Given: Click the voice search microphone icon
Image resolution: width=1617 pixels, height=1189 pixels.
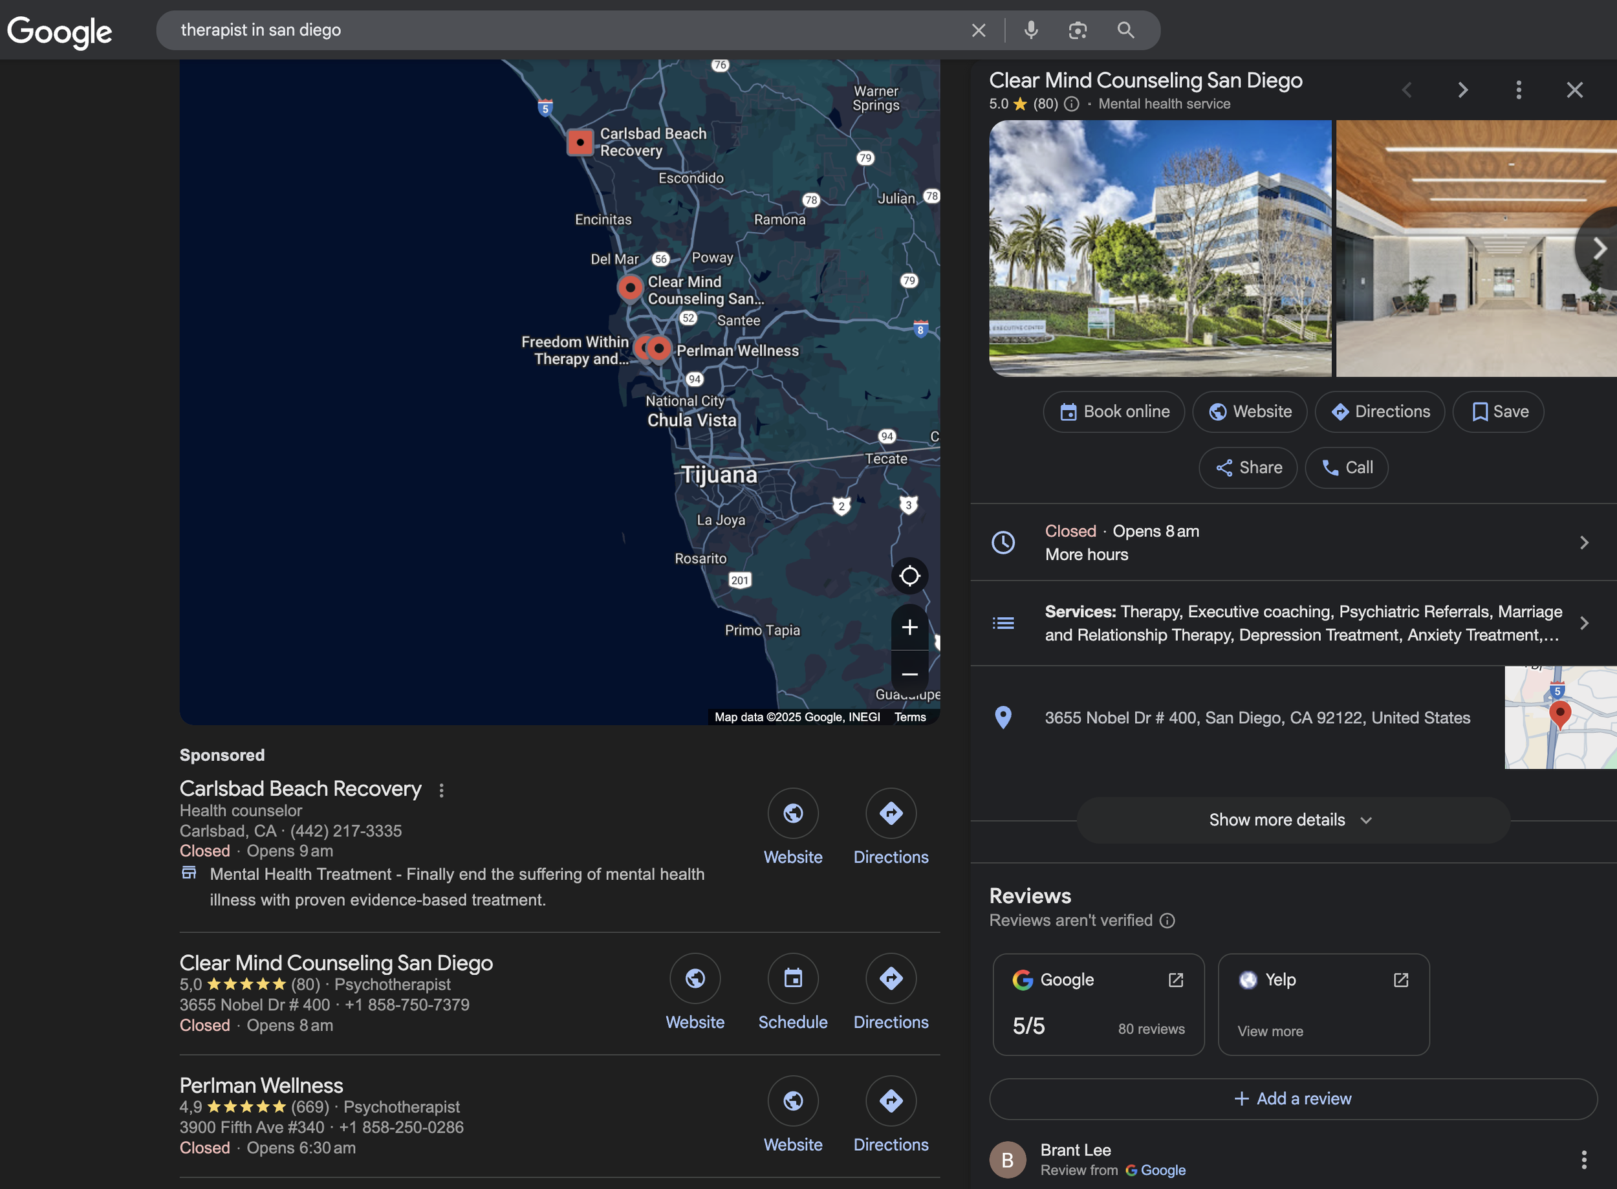Looking at the screenshot, I should coord(1030,30).
